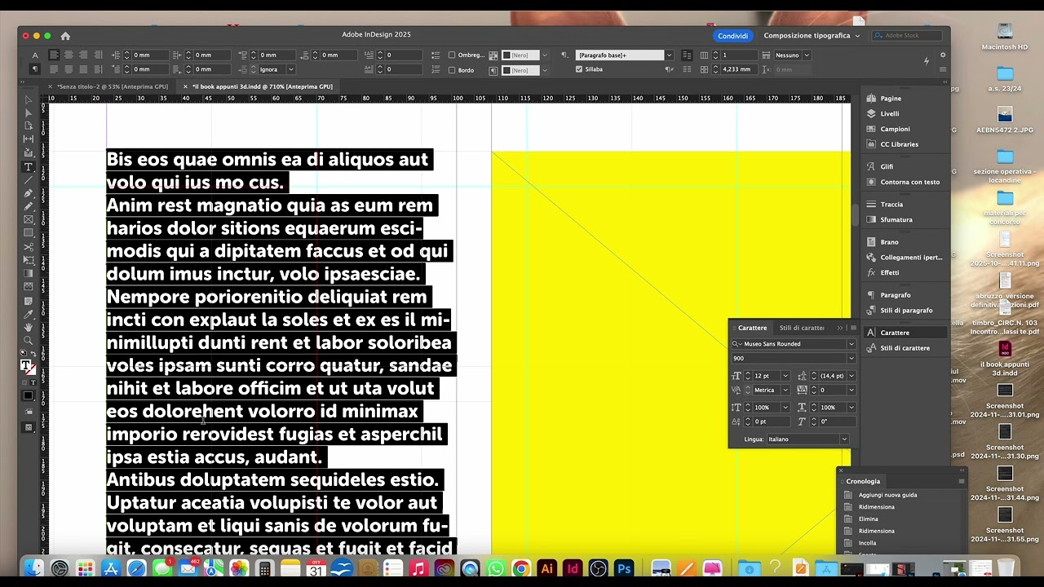Click the black apply color swatch in toolbox

[29, 396]
